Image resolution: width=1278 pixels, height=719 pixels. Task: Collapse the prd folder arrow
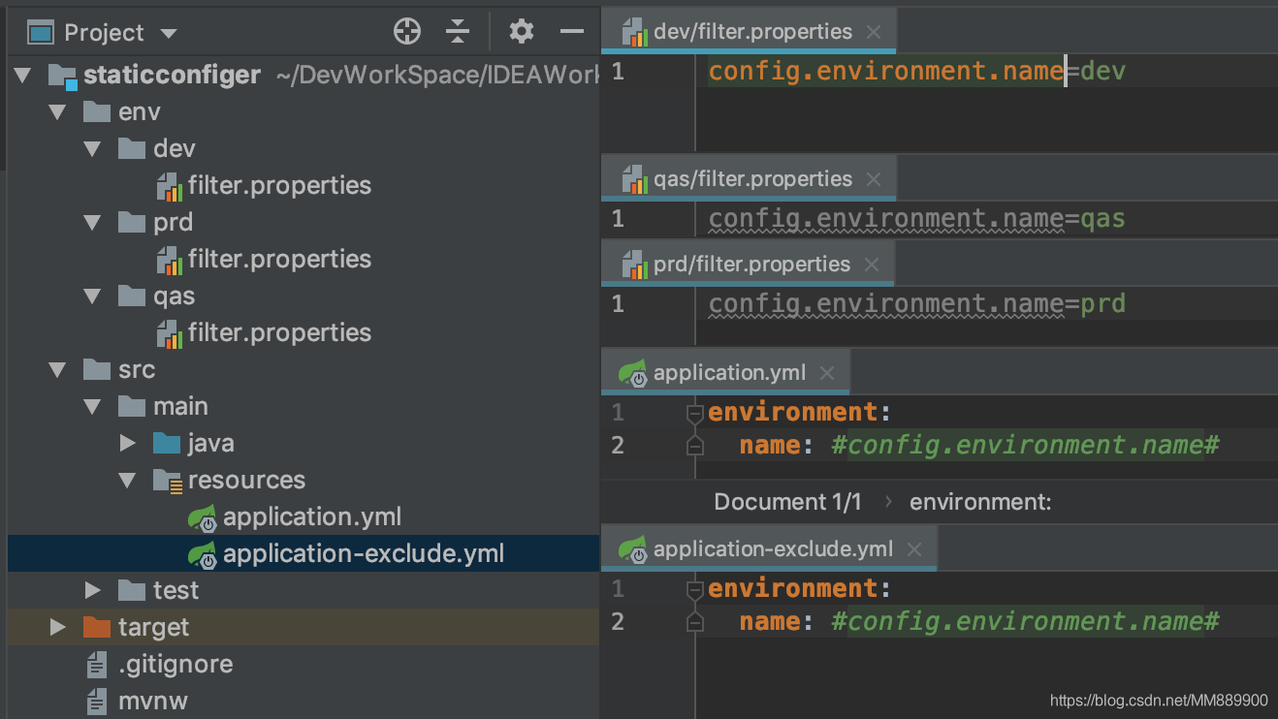point(93,223)
